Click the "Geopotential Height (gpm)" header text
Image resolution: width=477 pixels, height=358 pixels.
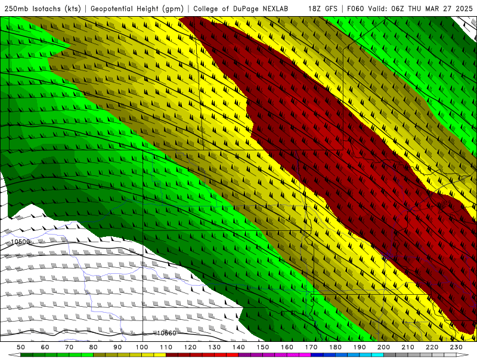[137, 8]
